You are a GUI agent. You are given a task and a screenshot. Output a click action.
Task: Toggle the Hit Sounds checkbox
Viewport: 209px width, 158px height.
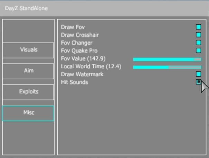click(198, 82)
